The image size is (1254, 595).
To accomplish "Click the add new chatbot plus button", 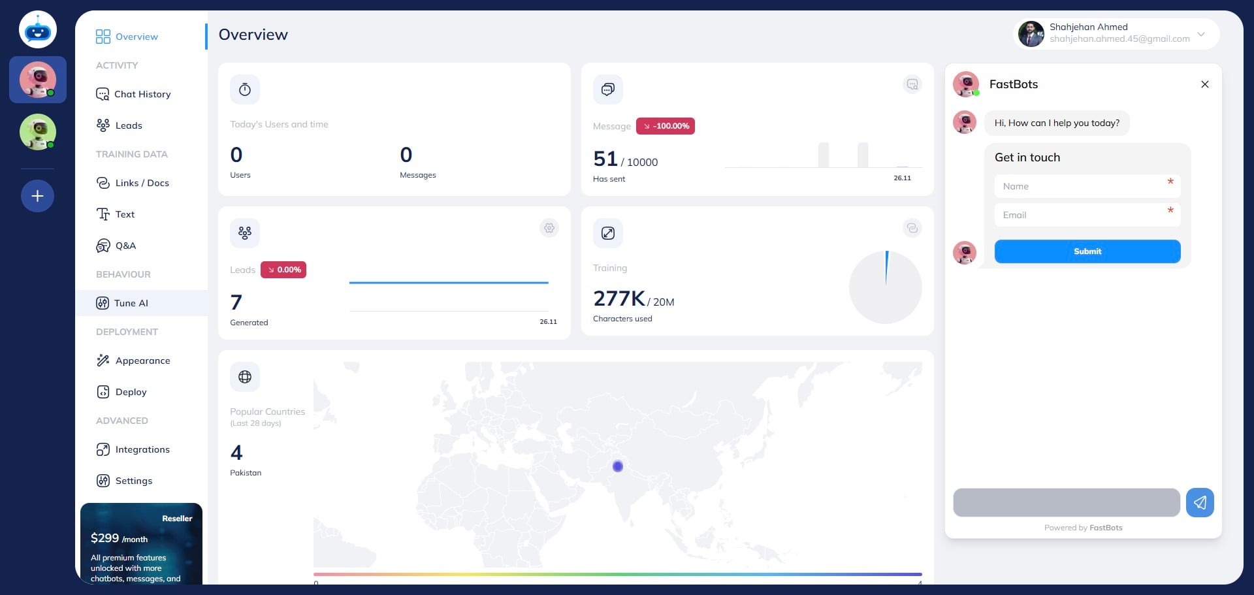I will click(37, 196).
